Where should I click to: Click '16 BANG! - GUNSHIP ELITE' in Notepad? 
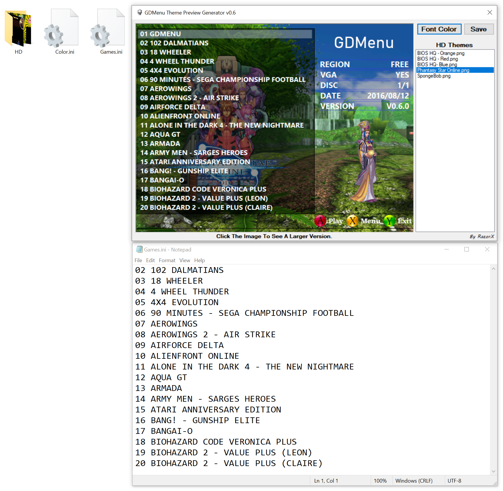point(197,420)
